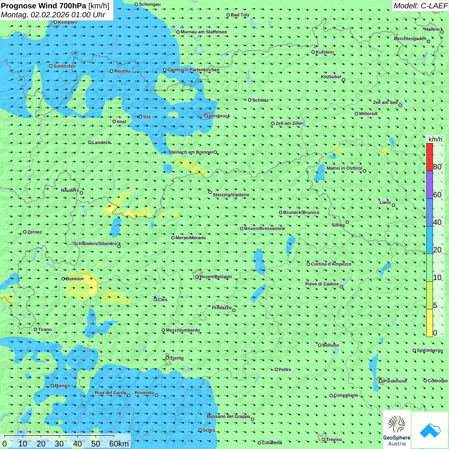This screenshot has height=449, width=449.
Task: Select the green 10–20 legend segment
Action: (429, 268)
